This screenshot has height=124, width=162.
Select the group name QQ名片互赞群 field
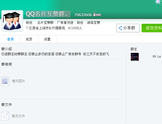pos(48,14)
